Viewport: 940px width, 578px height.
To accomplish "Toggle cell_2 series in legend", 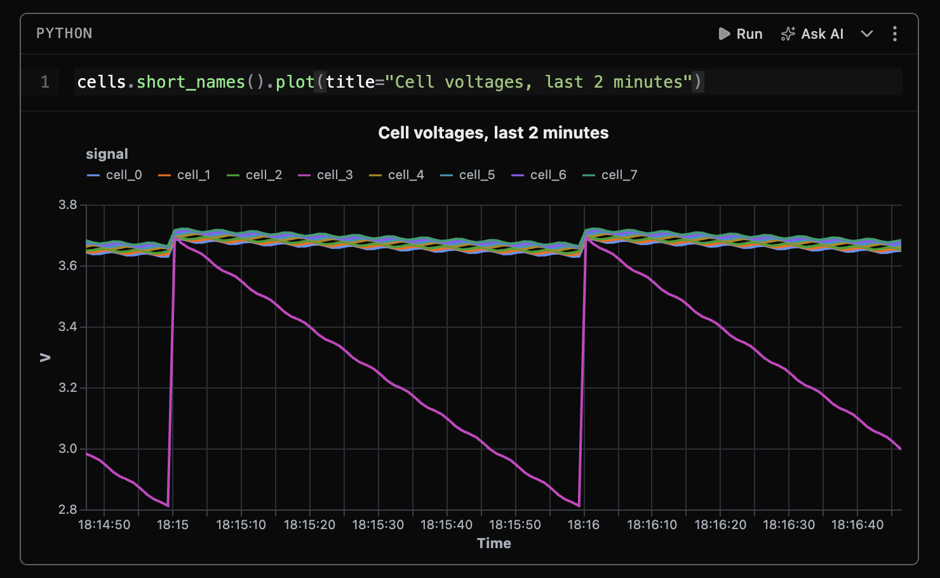I will pyautogui.click(x=254, y=175).
